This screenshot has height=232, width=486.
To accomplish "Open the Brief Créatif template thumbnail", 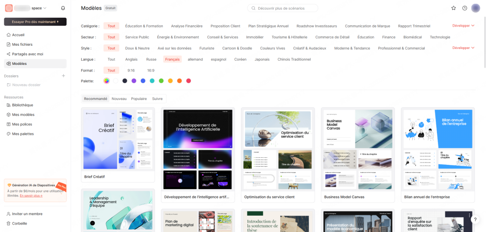I will (x=118, y=139).
